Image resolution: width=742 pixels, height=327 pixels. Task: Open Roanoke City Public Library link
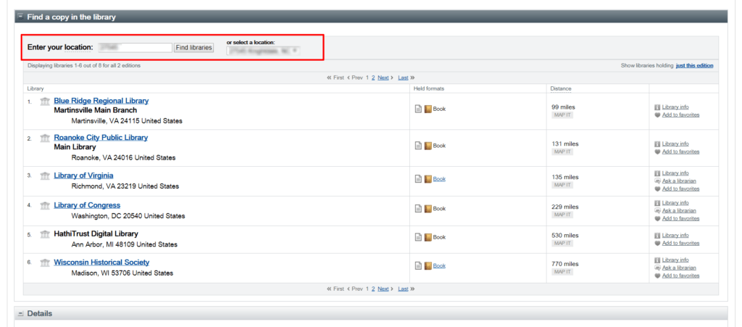click(x=101, y=138)
